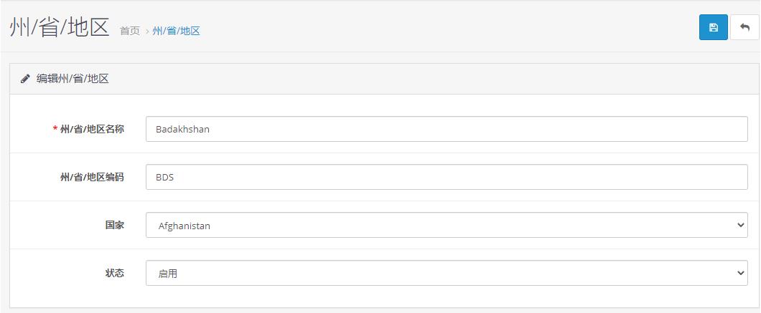Click the arrow on the 启用 select
This screenshot has width=761, height=313.
742,273
